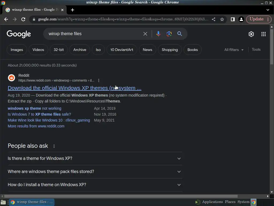Select the winxp theme files taskbar entry
Screen dimensions: 274x206
(32, 202)
